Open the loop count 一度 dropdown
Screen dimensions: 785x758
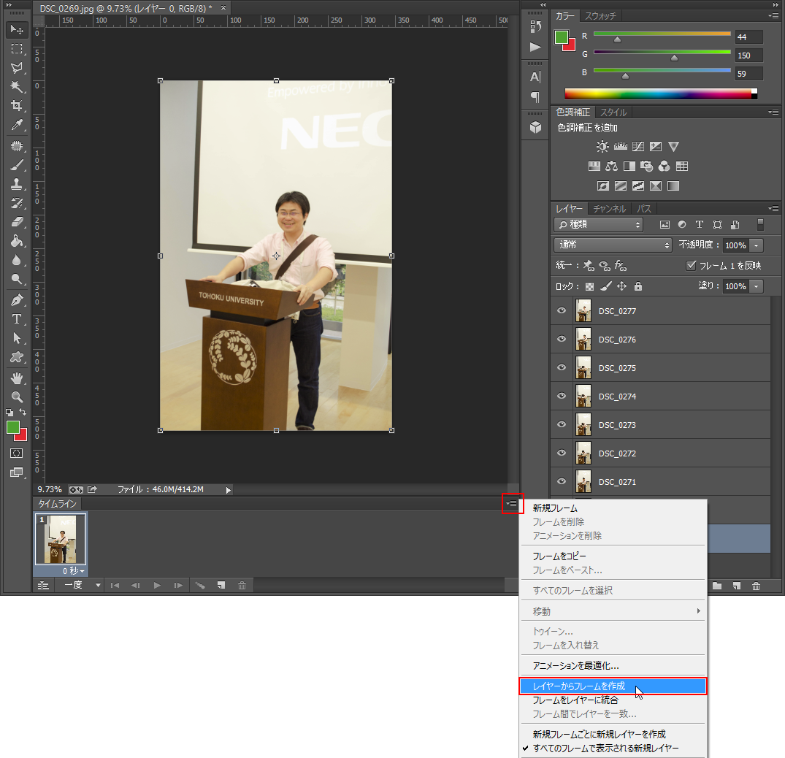(x=80, y=586)
